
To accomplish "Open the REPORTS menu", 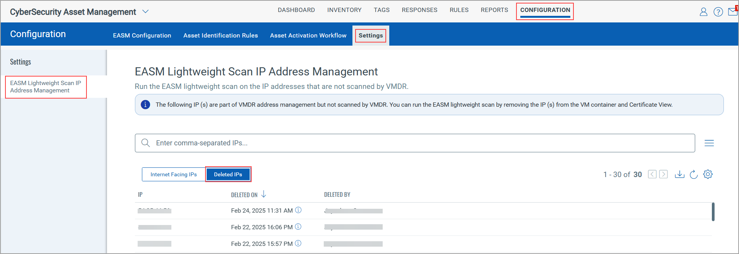I will tap(494, 10).
